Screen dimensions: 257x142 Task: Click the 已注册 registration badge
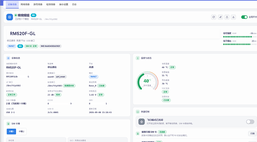click(x=166, y=100)
